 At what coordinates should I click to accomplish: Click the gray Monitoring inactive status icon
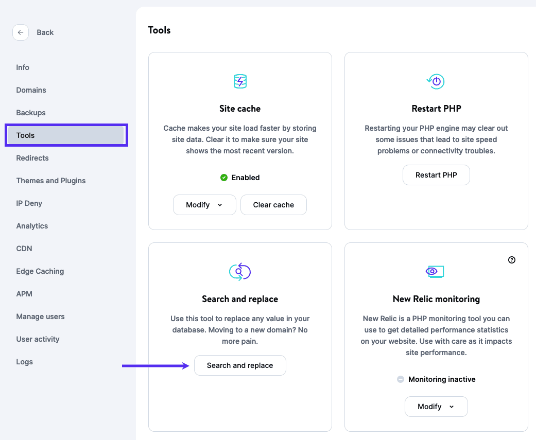click(401, 379)
